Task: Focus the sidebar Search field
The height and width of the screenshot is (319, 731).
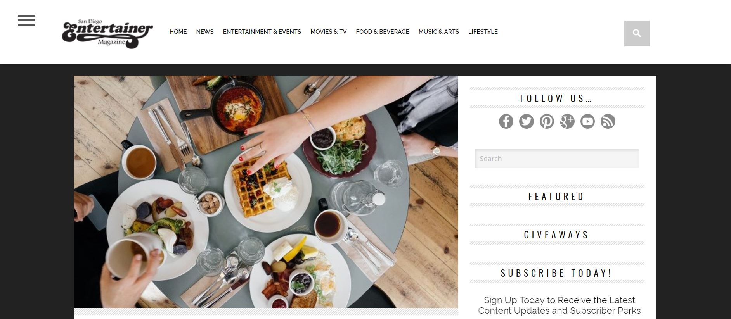Action: [x=557, y=159]
